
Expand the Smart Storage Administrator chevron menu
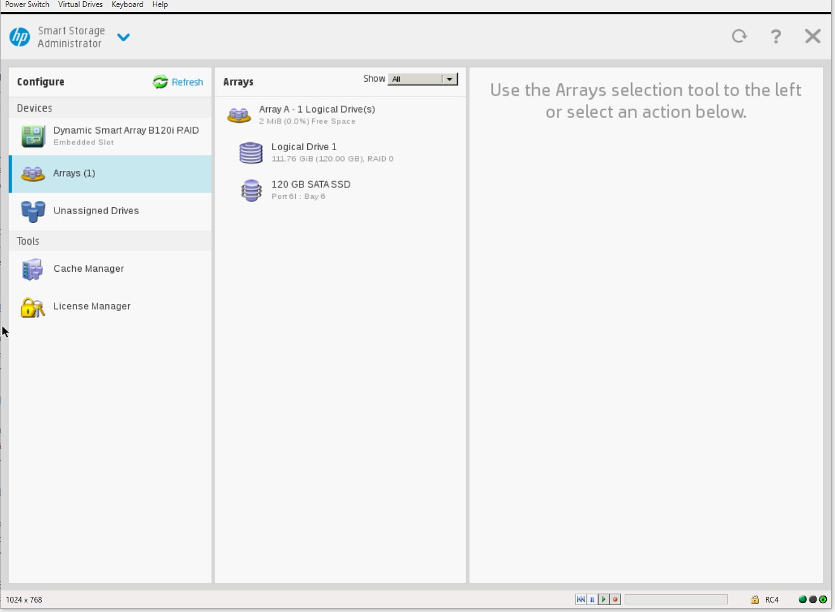point(124,37)
